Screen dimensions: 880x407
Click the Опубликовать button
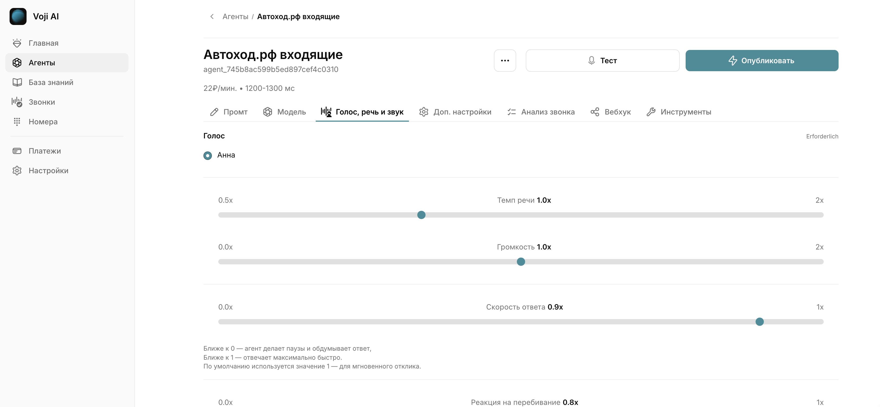[x=762, y=61]
